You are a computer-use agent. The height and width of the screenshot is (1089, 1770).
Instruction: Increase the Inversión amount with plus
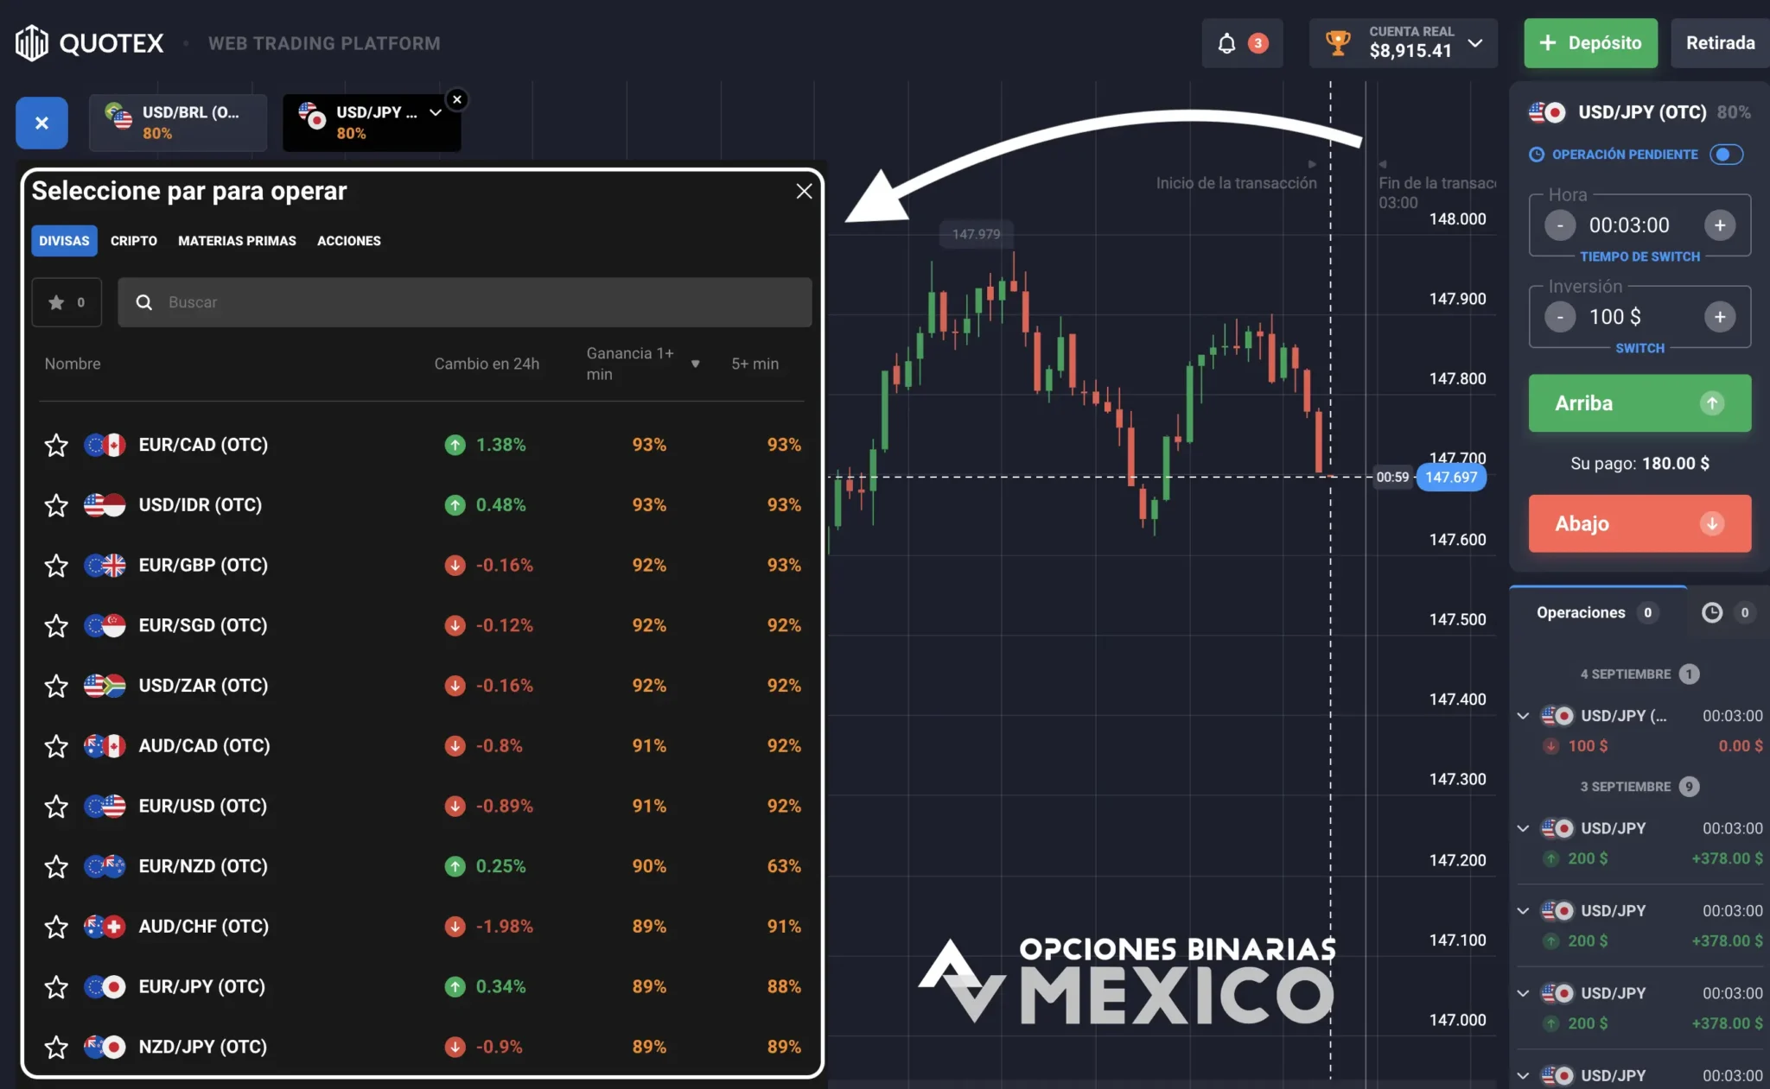(1720, 317)
